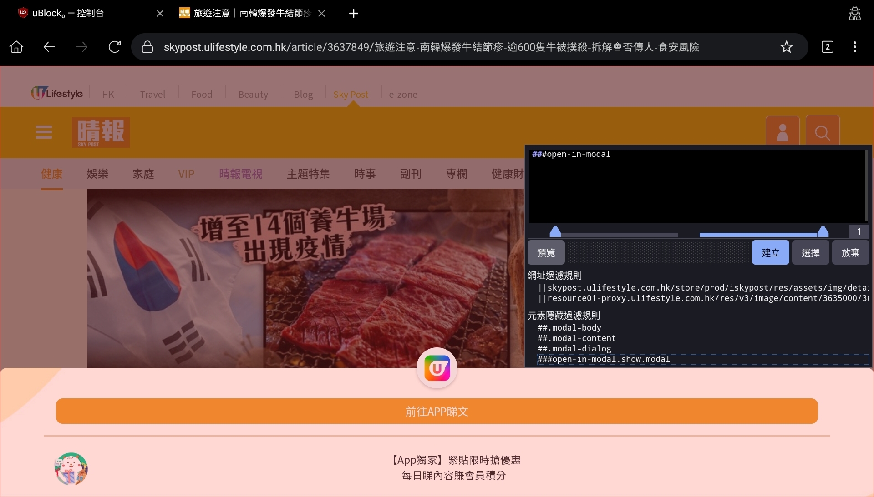
Task: View site info via the padlock icon
Action: click(147, 47)
